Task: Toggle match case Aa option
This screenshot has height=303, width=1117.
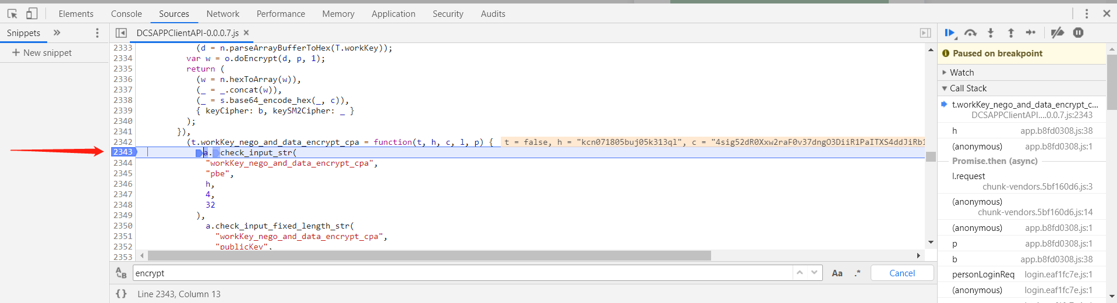Action: (x=837, y=273)
